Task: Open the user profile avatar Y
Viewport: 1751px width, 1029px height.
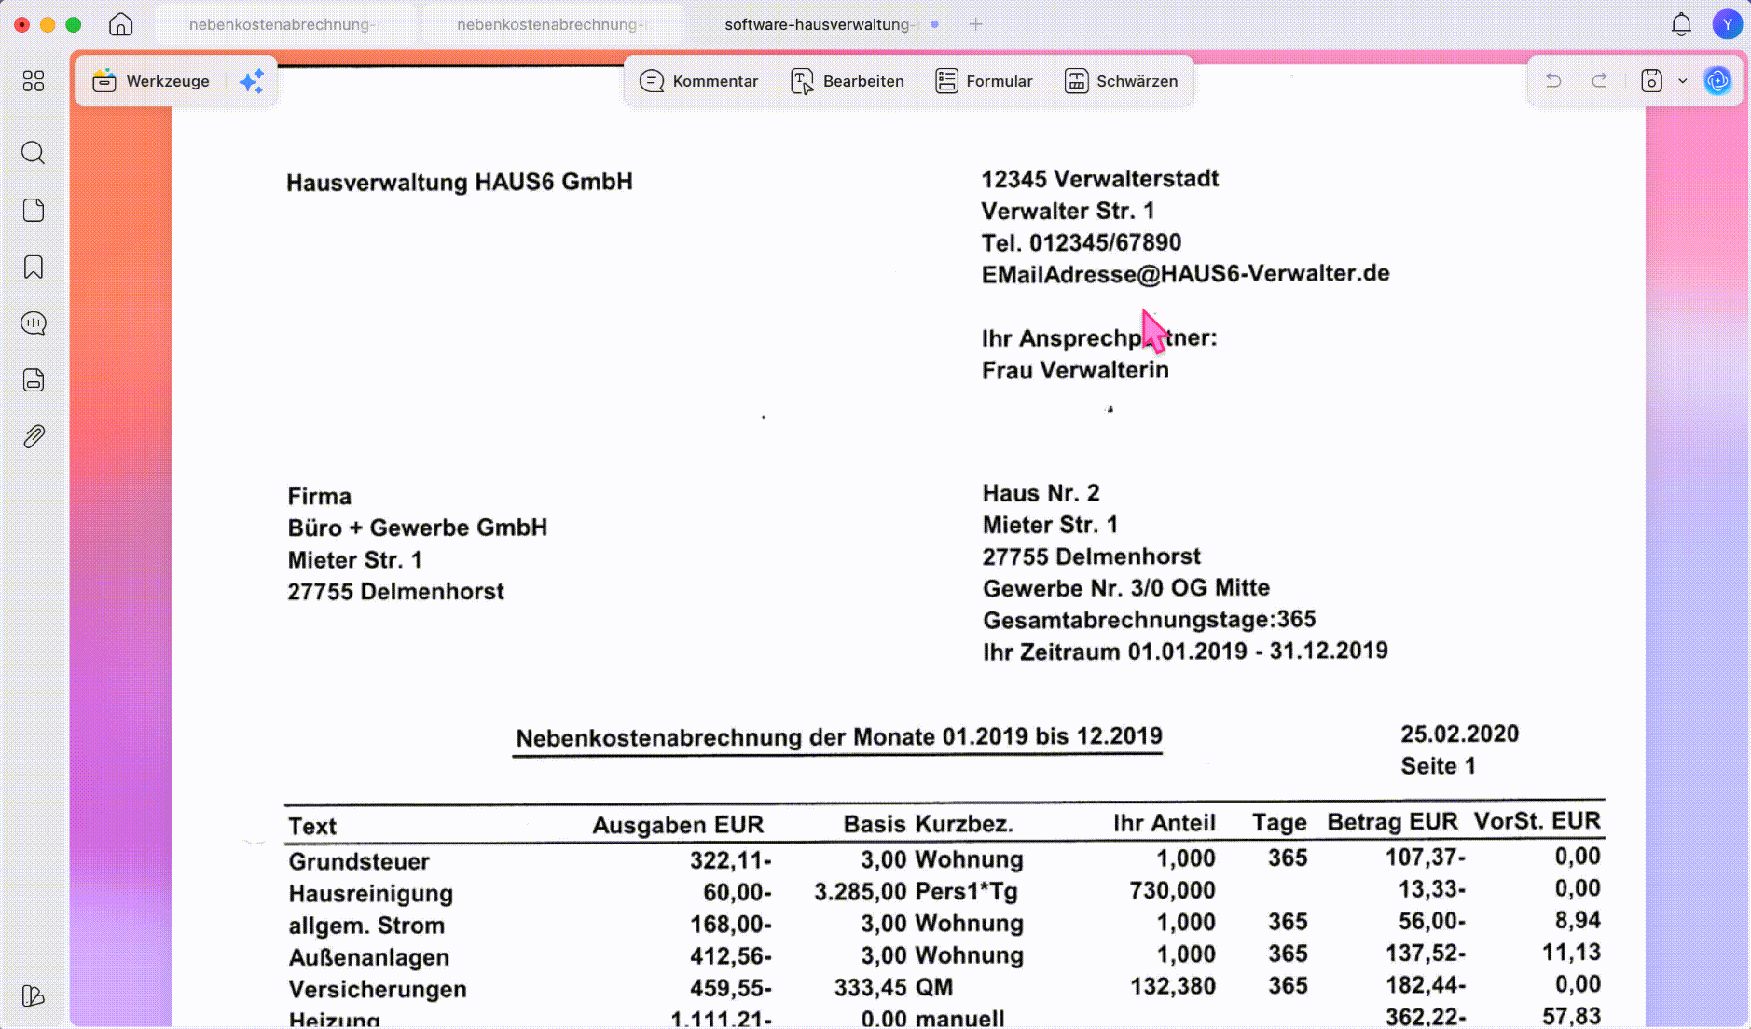Action: 1728,24
